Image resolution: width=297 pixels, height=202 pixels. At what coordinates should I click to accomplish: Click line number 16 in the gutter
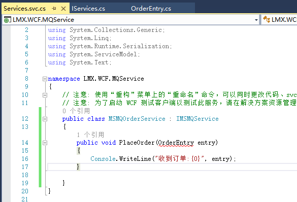pyautogui.click(x=25, y=159)
